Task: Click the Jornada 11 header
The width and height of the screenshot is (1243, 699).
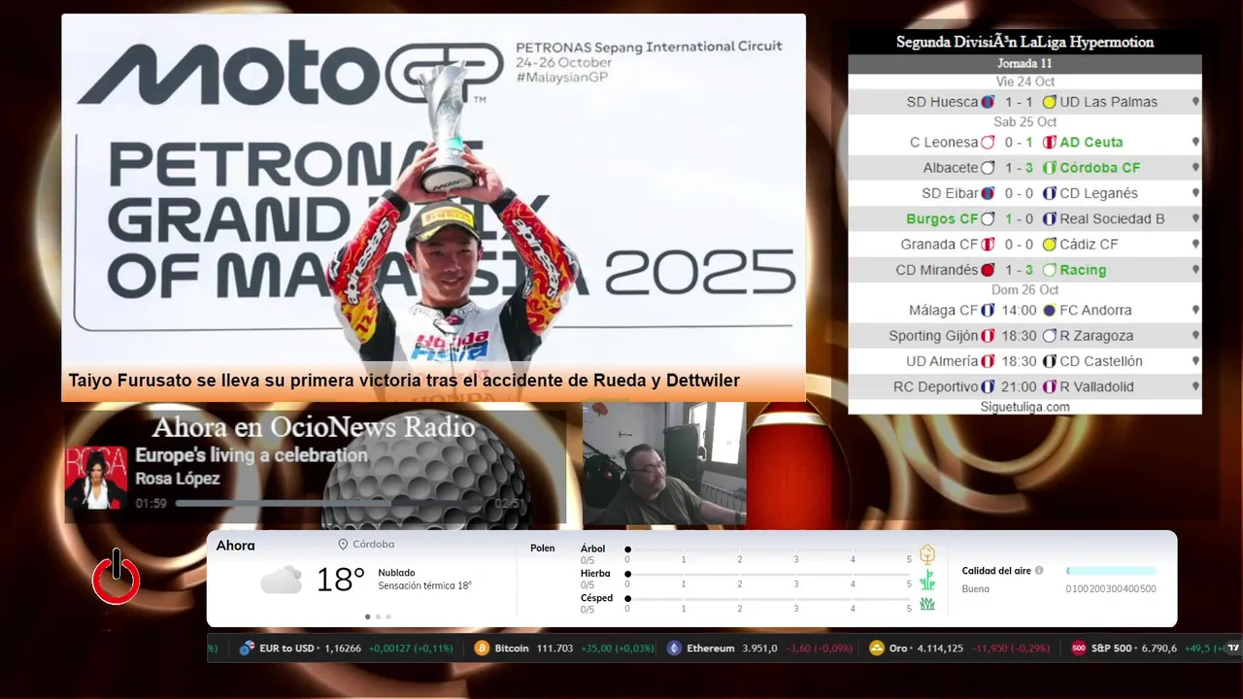Action: pyautogui.click(x=1025, y=64)
